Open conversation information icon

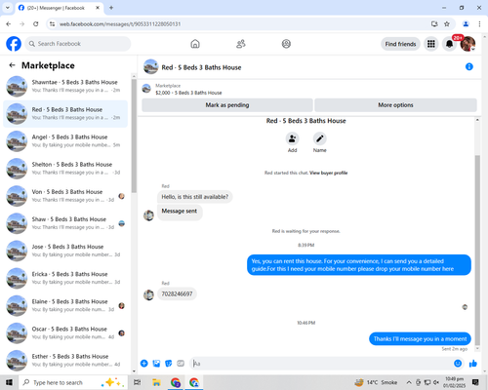[469, 66]
